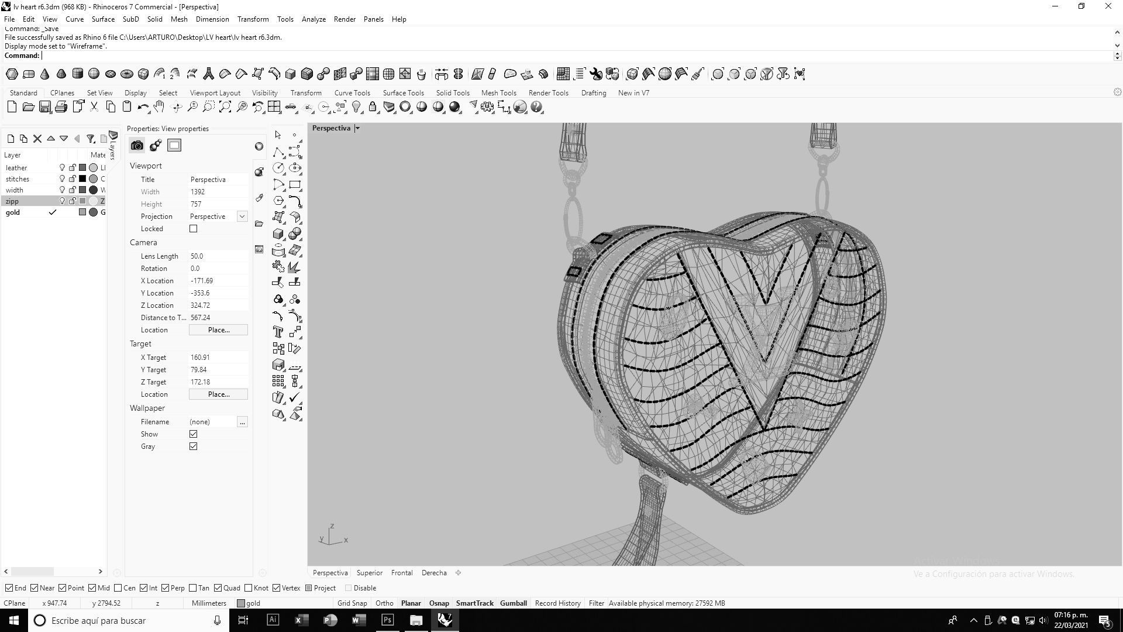Toggle visibility bulb of leather layer
Image resolution: width=1123 pixels, height=632 pixels.
[62, 168]
